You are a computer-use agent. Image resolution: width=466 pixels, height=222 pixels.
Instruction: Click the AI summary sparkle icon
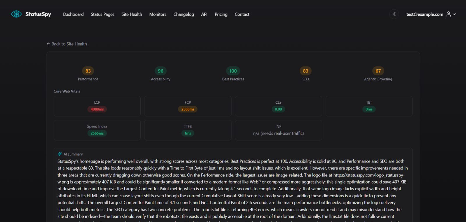coord(60,154)
